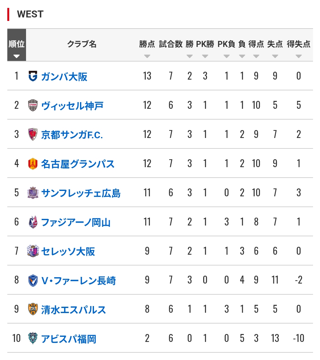
Task: Open サンフレッチェ広島 club link
Action: tap(81, 193)
